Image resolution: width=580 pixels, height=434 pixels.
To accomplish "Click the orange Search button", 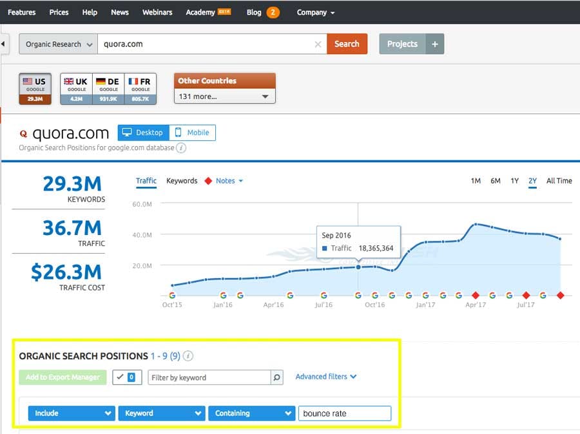I will click(x=347, y=44).
